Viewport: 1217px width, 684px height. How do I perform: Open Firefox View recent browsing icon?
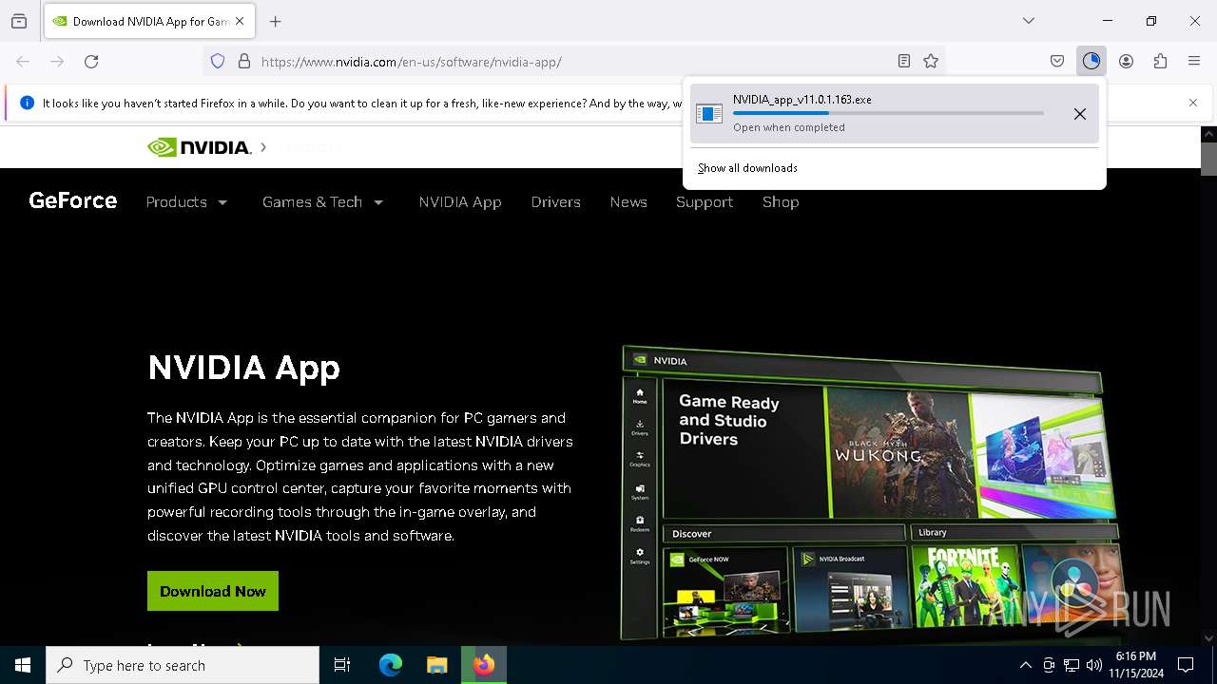(x=19, y=21)
